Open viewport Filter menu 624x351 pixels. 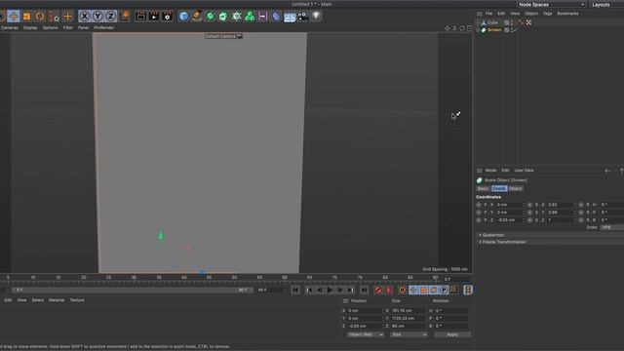pos(68,28)
